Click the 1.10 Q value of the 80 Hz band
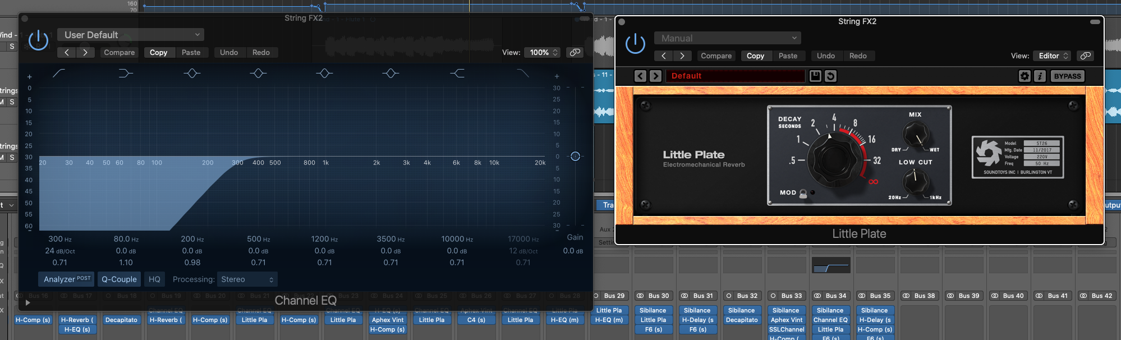This screenshot has height=340, width=1121. coord(126,263)
